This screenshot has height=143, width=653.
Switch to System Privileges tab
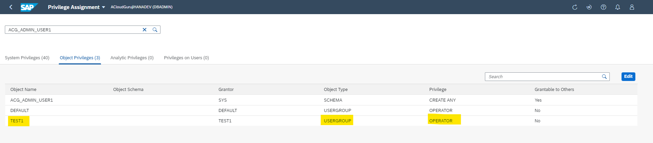pyautogui.click(x=27, y=58)
